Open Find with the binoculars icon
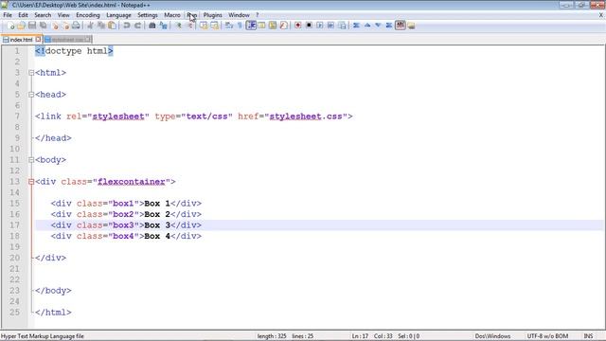 (152, 26)
